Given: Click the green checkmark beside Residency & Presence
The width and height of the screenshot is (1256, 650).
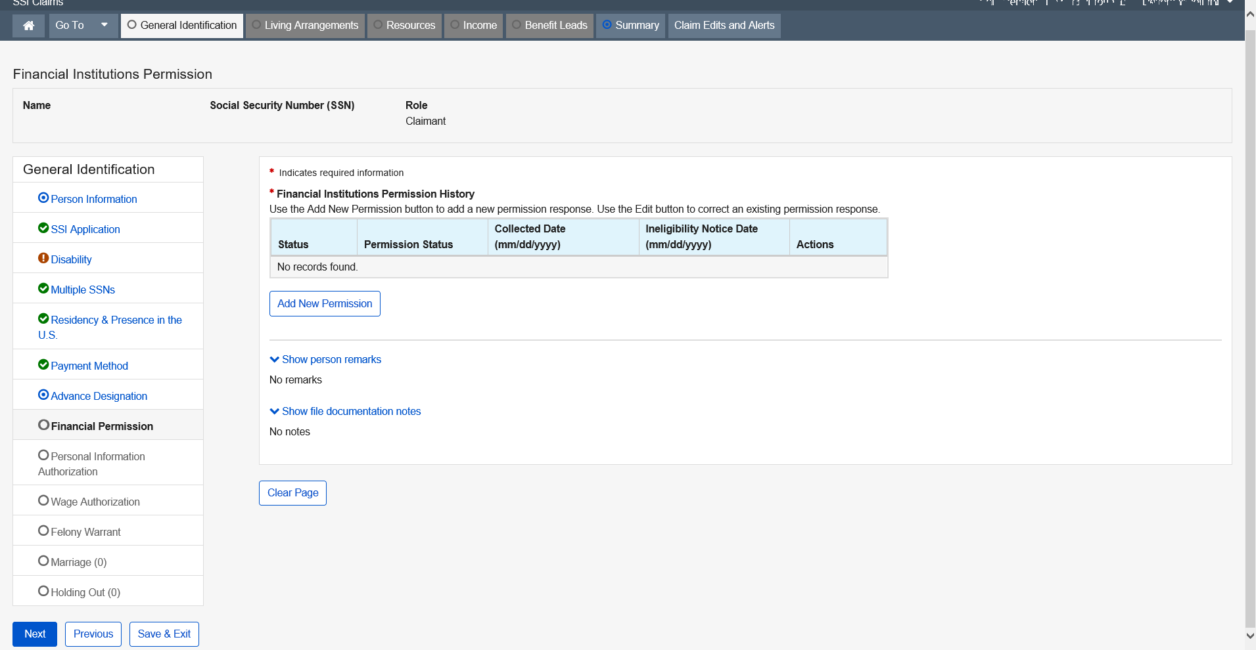Looking at the screenshot, I should click(43, 318).
